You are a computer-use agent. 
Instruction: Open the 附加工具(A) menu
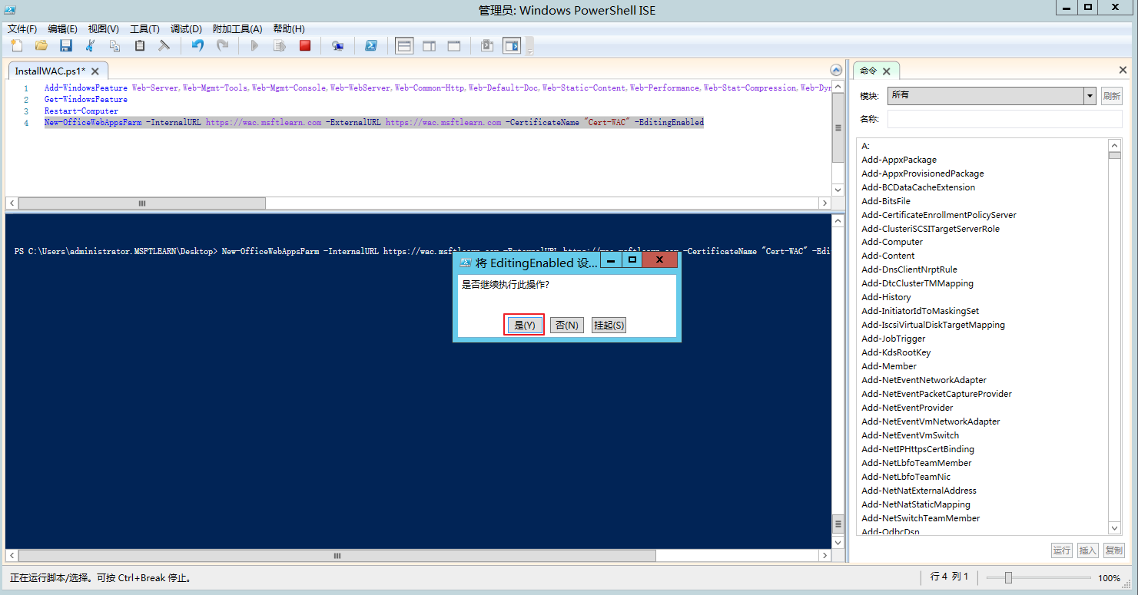pyautogui.click(x=237, y=28)
